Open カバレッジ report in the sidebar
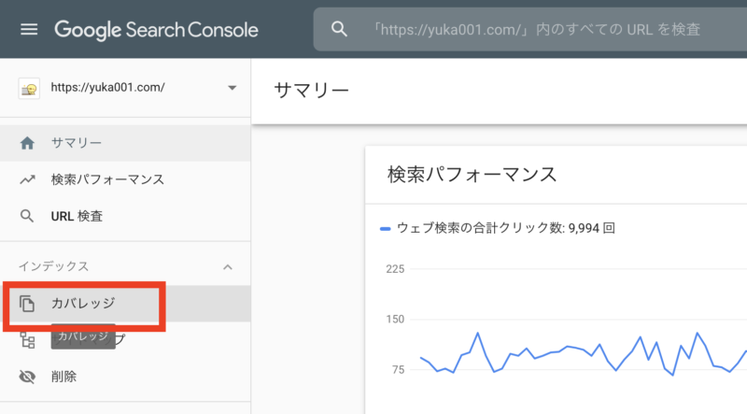 tap(125, 304)
